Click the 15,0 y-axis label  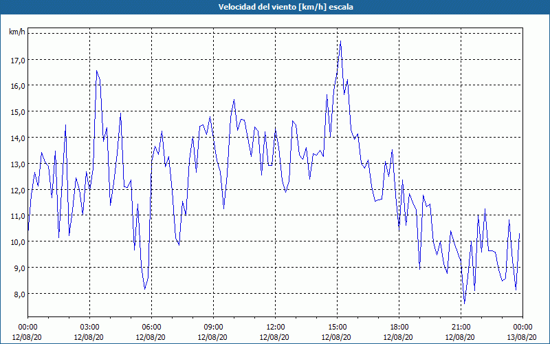pos(18,112)
